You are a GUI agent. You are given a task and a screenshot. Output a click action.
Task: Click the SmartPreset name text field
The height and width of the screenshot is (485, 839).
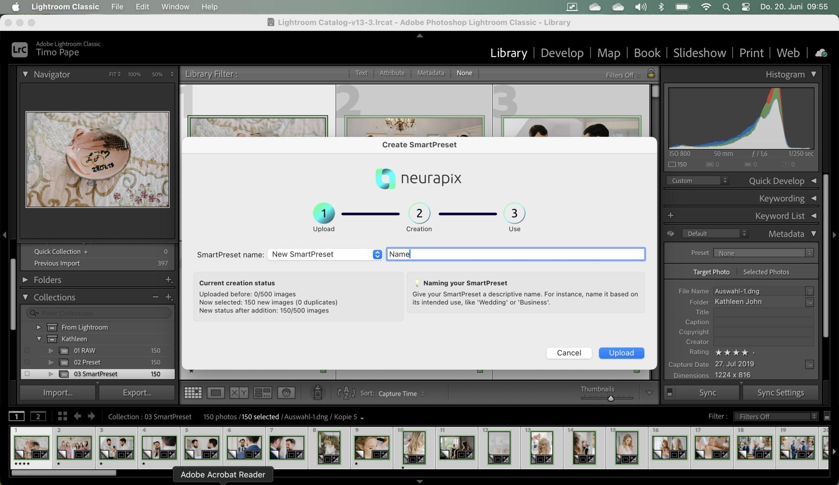pos(516,254)
